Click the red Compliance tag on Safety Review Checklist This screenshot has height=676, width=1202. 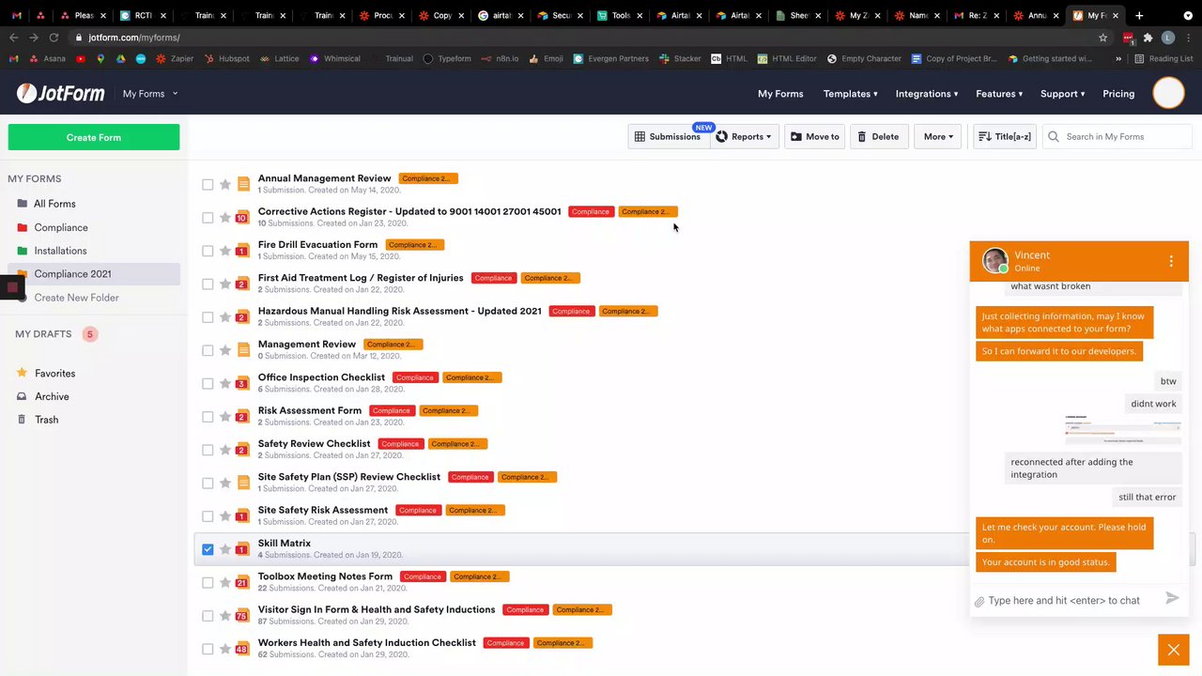400,443
